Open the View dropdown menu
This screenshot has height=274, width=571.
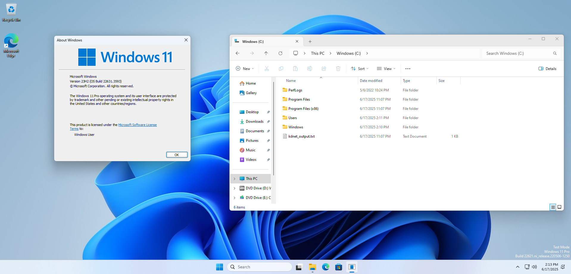386,68
